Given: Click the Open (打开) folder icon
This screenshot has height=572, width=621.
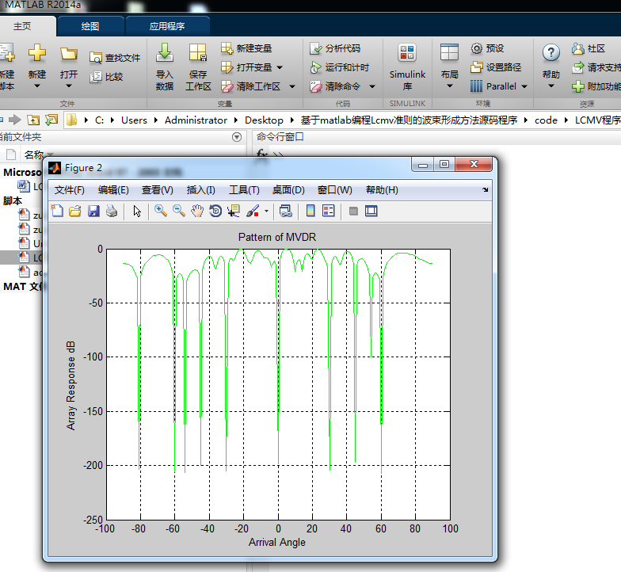Looking at the screenshot, I should click(68, 54).
